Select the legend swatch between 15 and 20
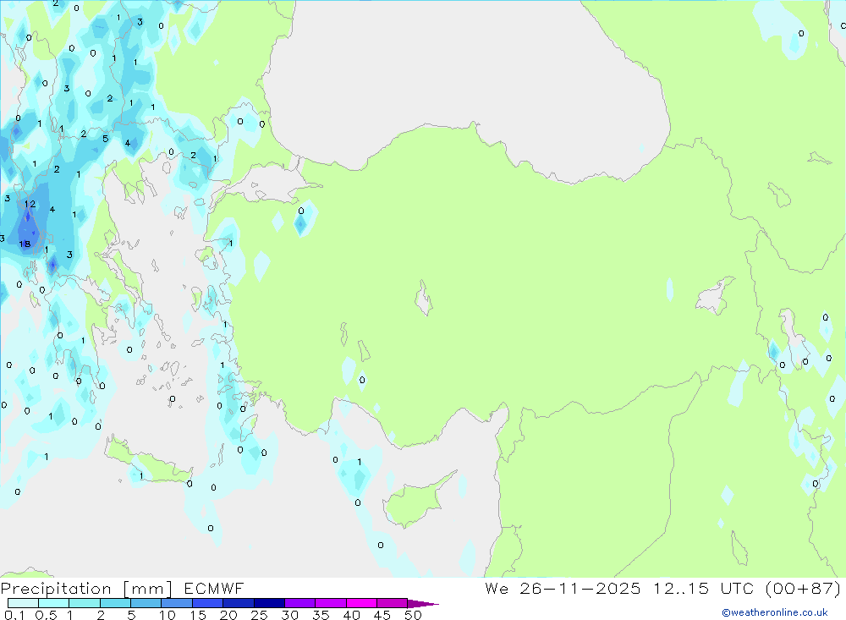 207,603
